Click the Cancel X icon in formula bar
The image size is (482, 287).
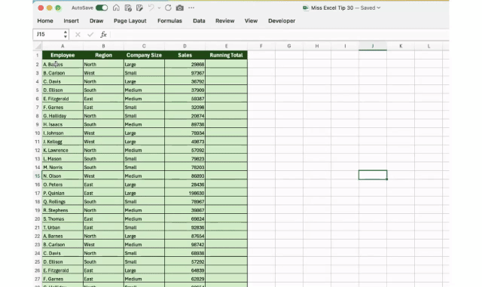pyautogui.click(x=78, y=35)
